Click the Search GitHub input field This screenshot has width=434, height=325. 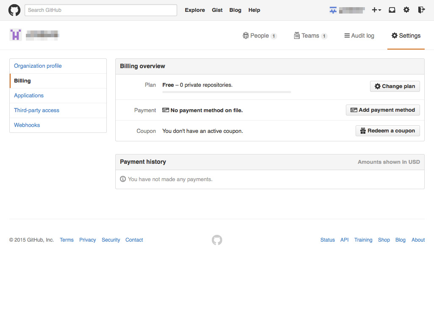click(100, 10)
